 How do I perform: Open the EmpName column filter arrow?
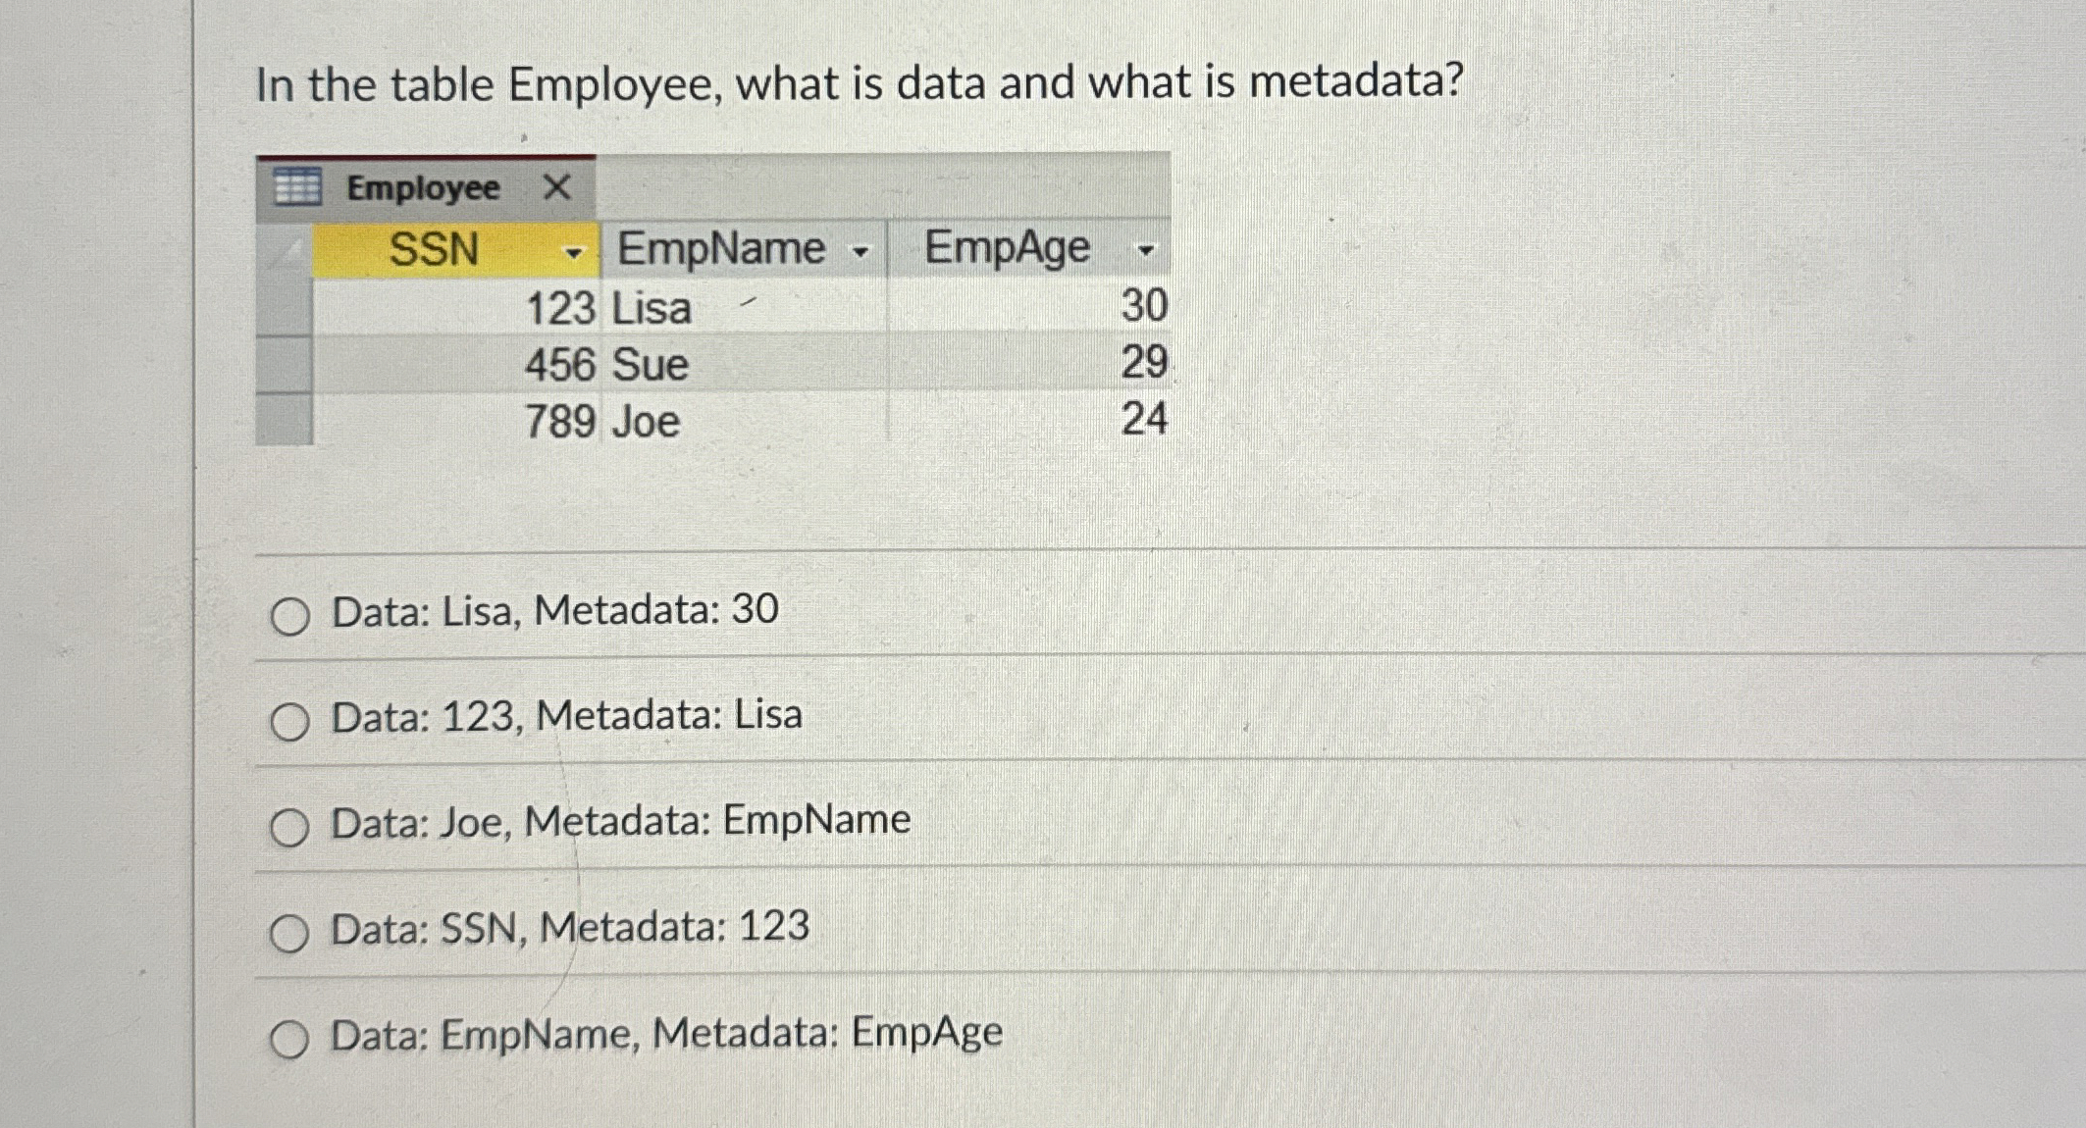[861, 252]
